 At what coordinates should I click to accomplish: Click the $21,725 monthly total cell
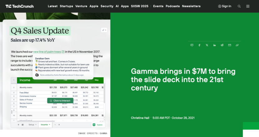[53, 87]
